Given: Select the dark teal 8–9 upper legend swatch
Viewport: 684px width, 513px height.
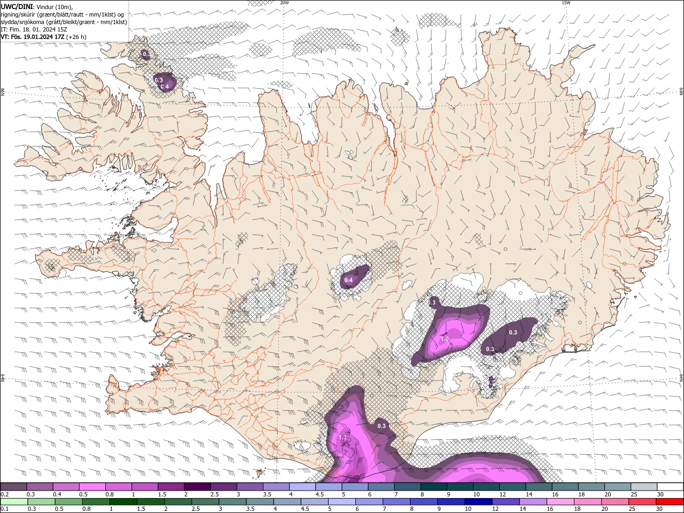Looking at the screenshot, I should tap(433, 487).
